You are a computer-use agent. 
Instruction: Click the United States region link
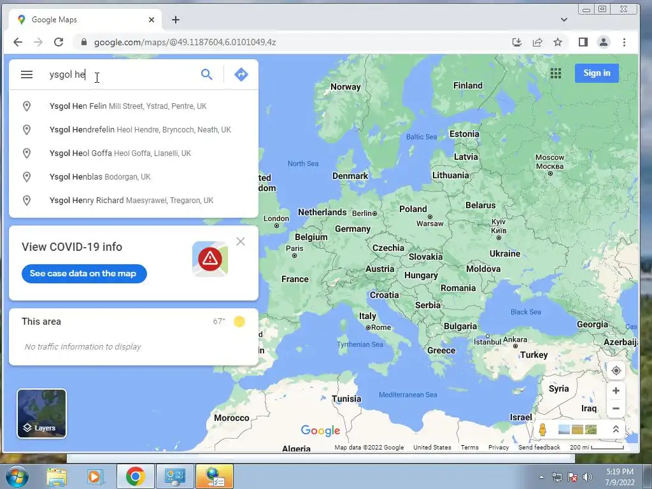coord(432,448)
